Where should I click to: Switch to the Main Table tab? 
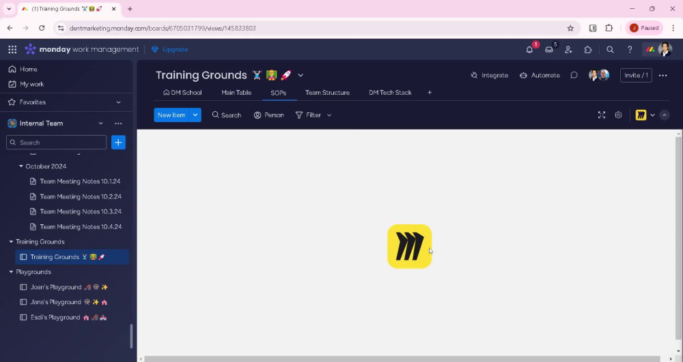click(x=236, y=93)
